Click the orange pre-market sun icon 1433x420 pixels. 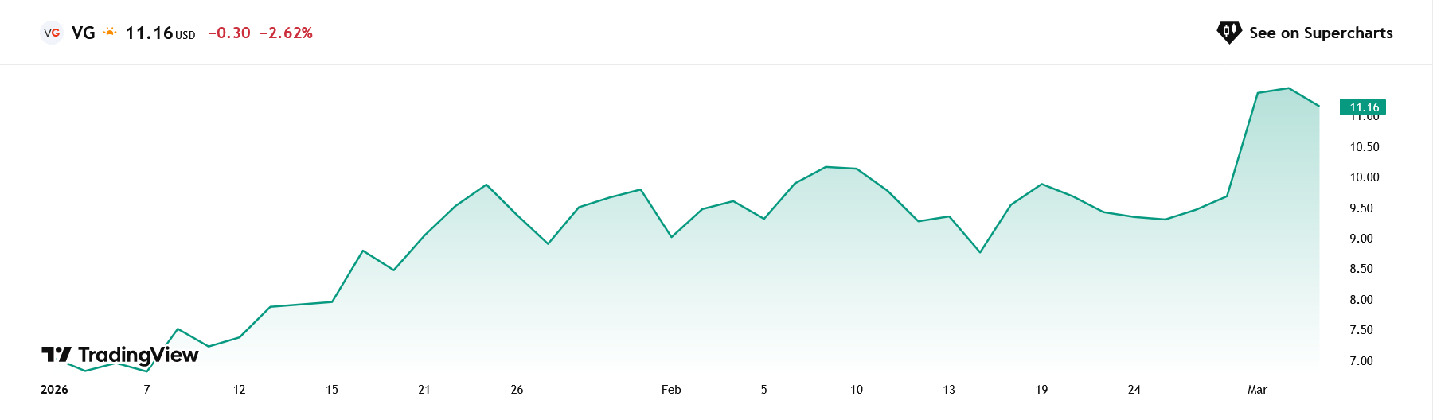(x=110, y=33)
